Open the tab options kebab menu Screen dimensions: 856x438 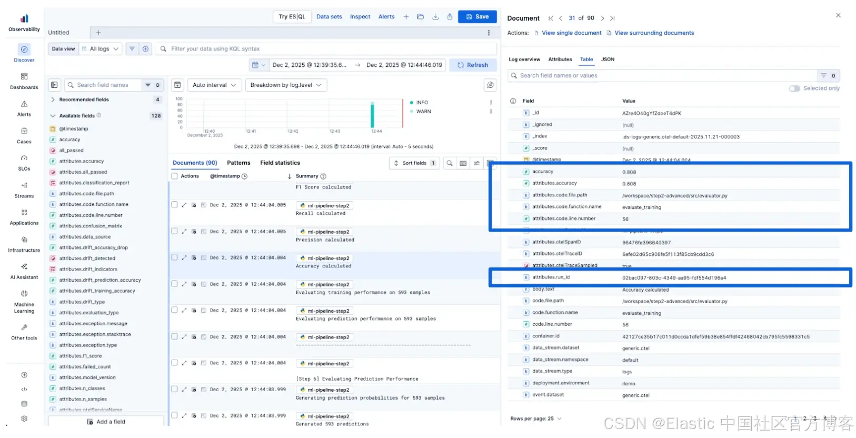coord(489,33)
